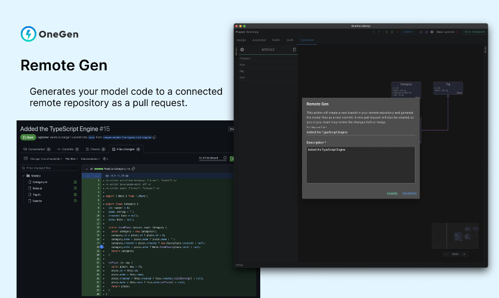
Task: Copy the branch name icon in pull request
Action: (155, 137)
